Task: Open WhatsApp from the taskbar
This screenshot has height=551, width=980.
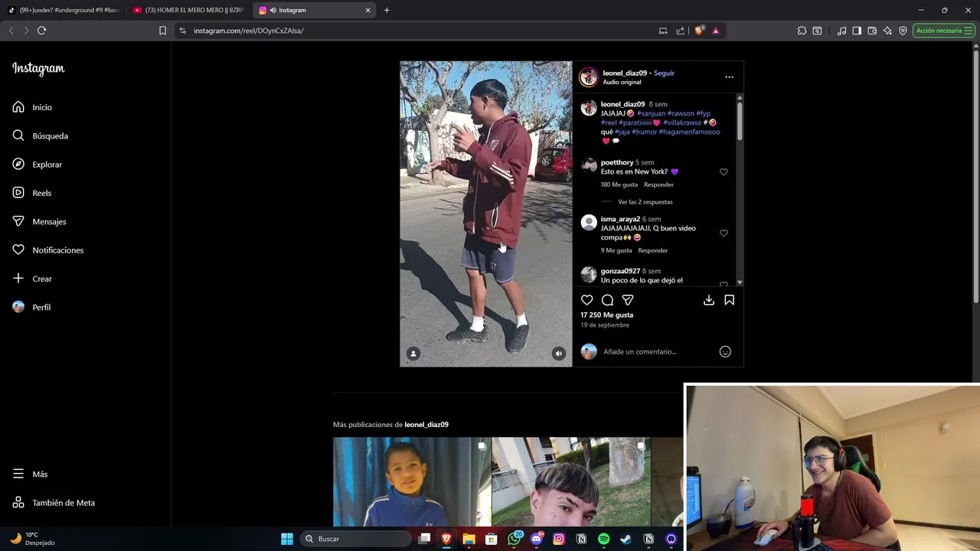Action: point(514,539)
